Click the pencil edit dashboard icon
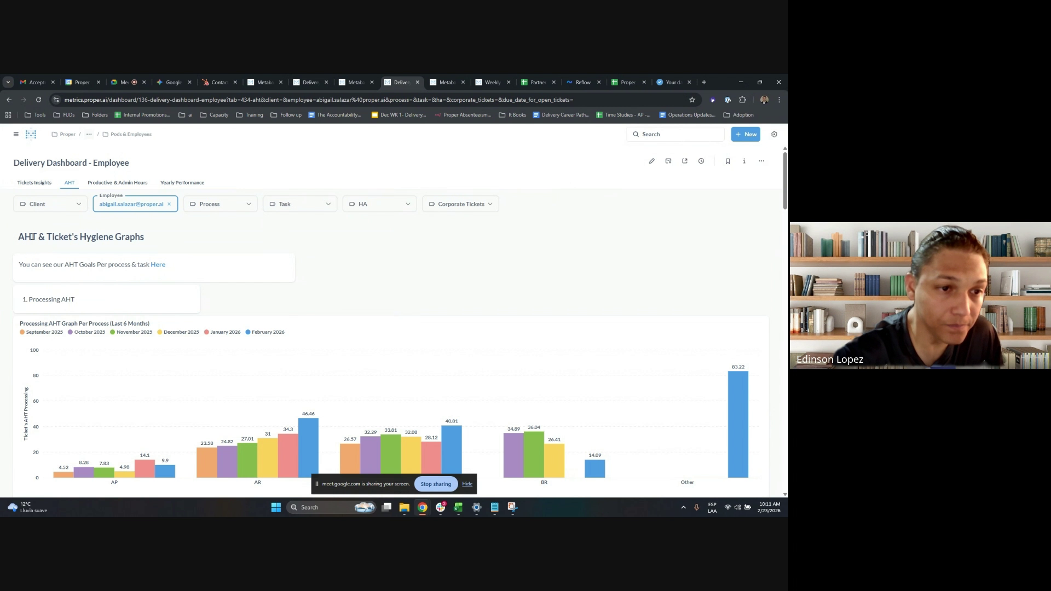 click(651, 161)
